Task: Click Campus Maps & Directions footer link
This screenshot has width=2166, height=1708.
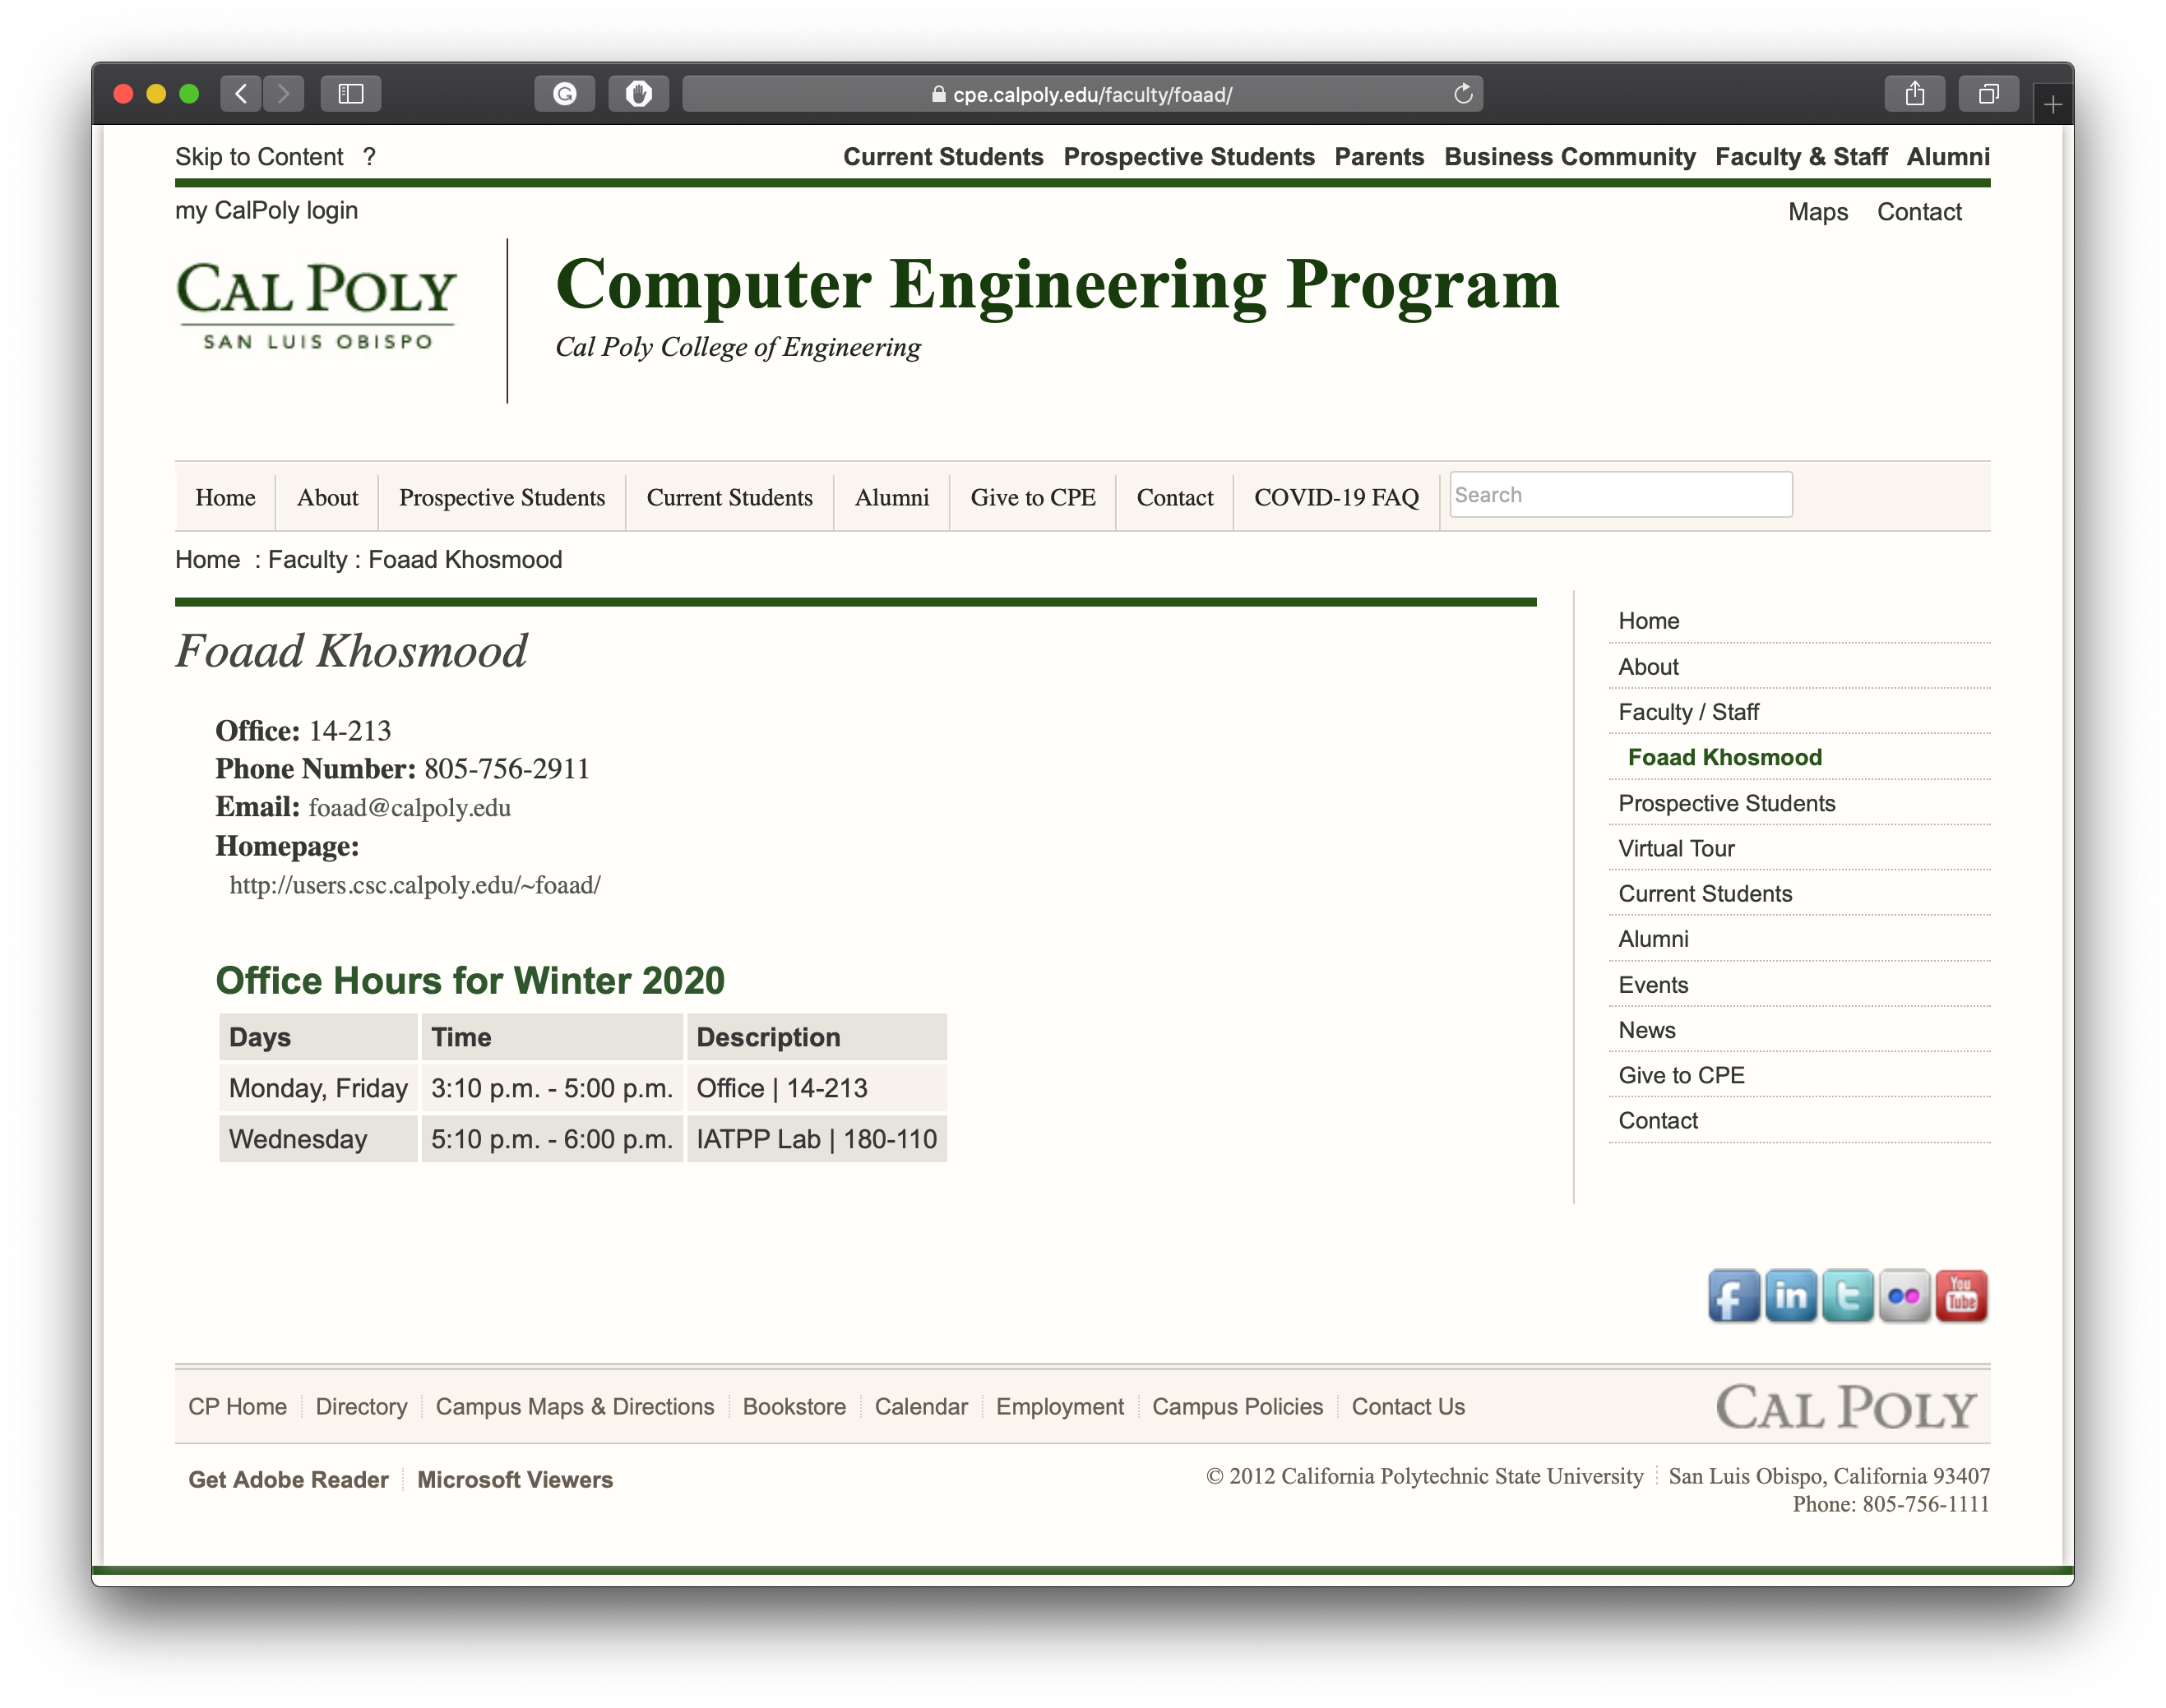Action: [573, 1406]
